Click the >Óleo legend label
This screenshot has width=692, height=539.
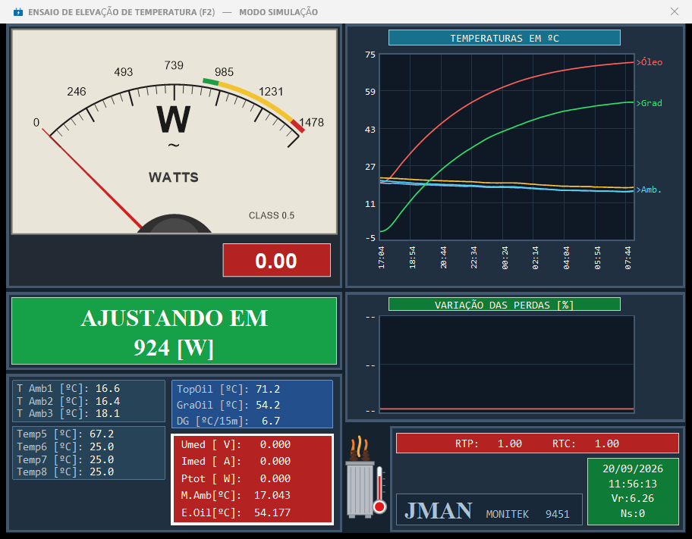650,62
